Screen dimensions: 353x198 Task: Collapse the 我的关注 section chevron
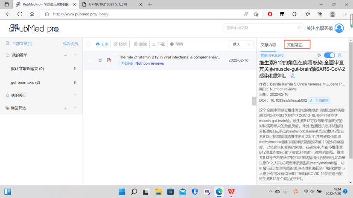click(x=76, y=95)
